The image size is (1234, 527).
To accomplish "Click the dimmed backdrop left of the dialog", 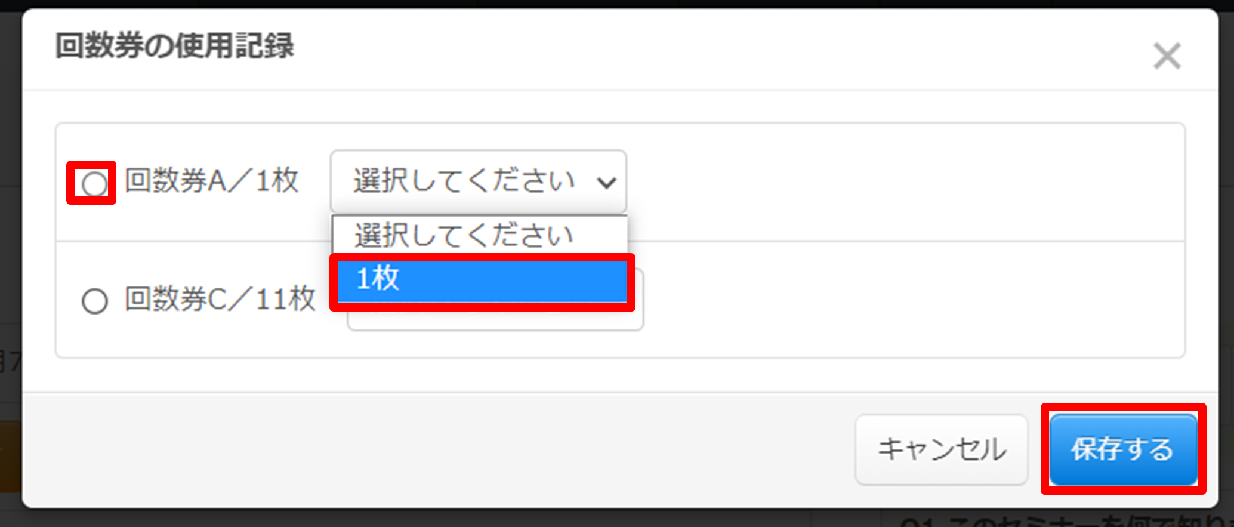I will pos(11,239).
